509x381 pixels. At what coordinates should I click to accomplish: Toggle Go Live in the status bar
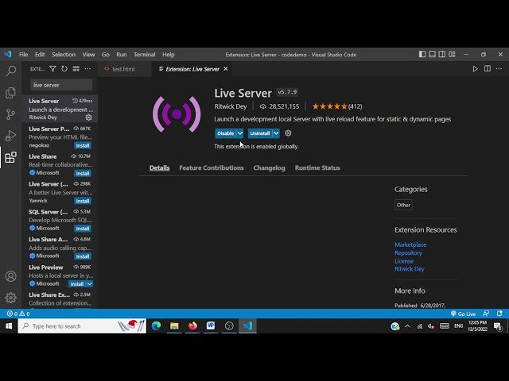point(462,314)
